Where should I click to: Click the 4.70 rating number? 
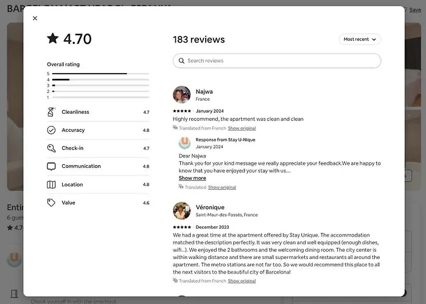pyautogui.click(x=77, y=39)
